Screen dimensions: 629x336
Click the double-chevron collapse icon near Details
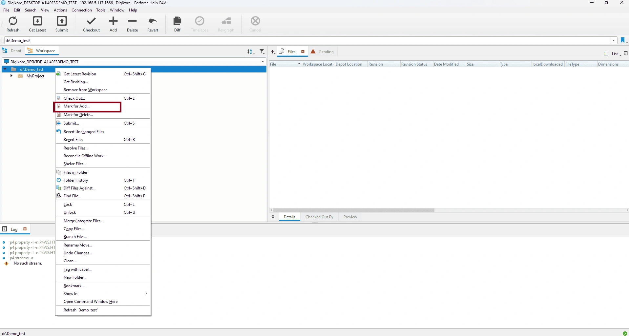coord(273,217)
